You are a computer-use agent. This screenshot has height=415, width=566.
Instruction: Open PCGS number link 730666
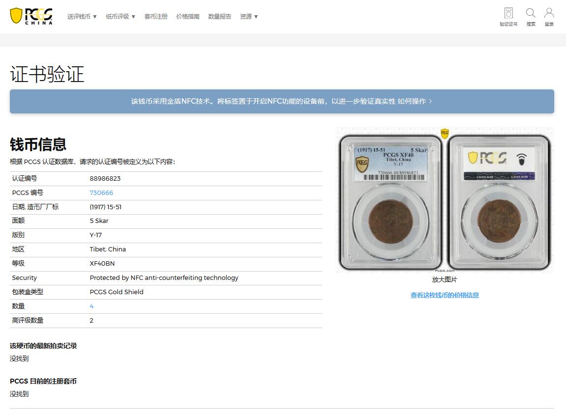[x=101, y=193]
